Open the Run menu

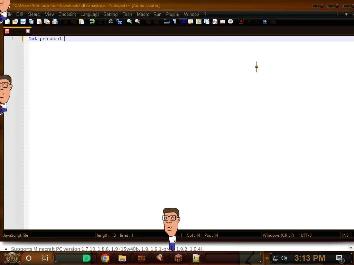tap(157, 14)
